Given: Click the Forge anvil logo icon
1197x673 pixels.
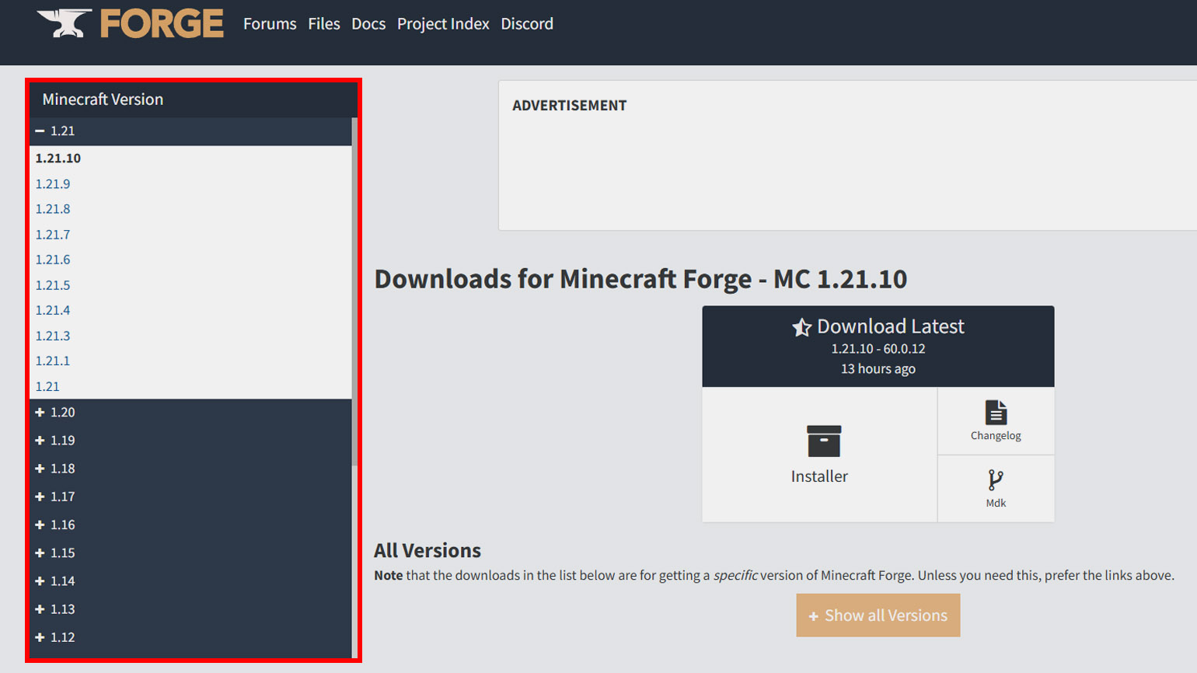Looking at the screenshot, I should (65, 23).
